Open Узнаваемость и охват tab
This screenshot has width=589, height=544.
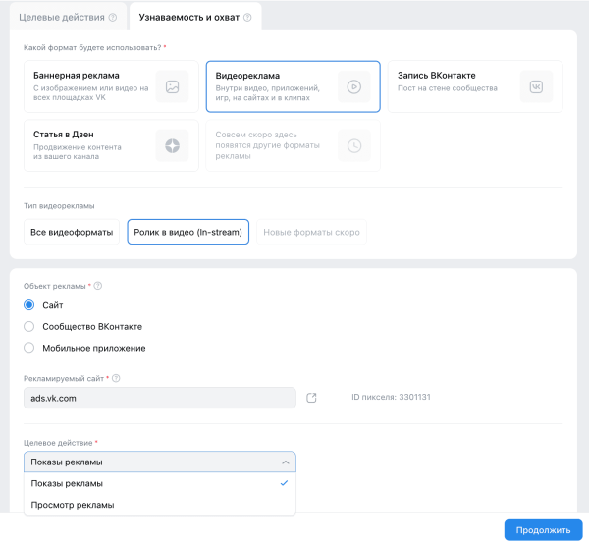point(188,17)
